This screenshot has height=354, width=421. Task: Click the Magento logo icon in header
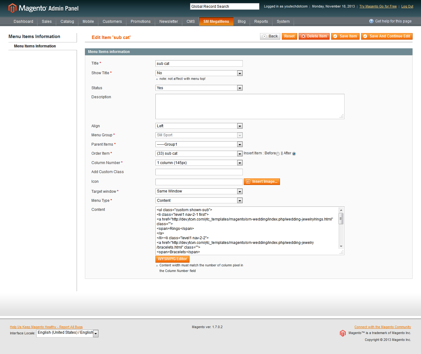point(12,8)
